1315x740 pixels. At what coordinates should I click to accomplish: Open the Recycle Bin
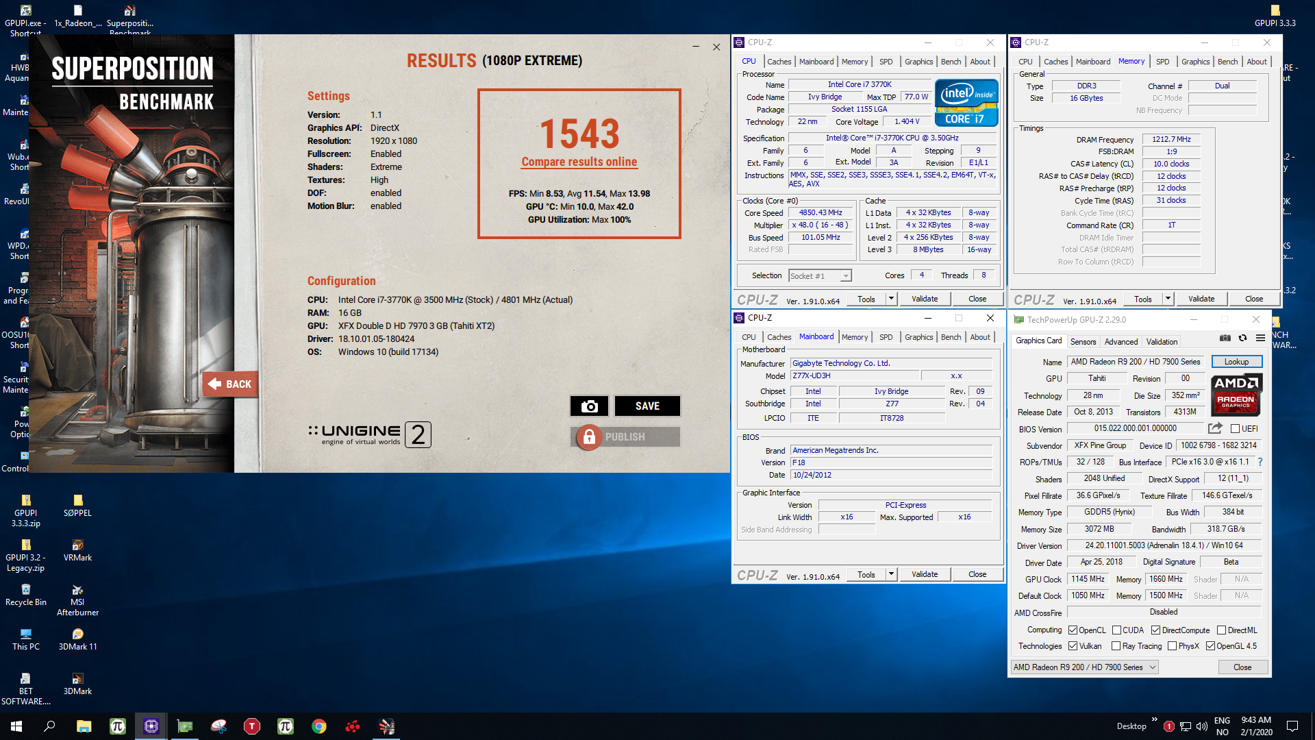point(26,595)
